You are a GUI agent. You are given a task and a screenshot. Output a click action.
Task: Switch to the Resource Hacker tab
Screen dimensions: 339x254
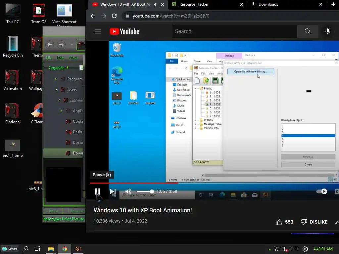pyautogui.click(x=194, y=4)
